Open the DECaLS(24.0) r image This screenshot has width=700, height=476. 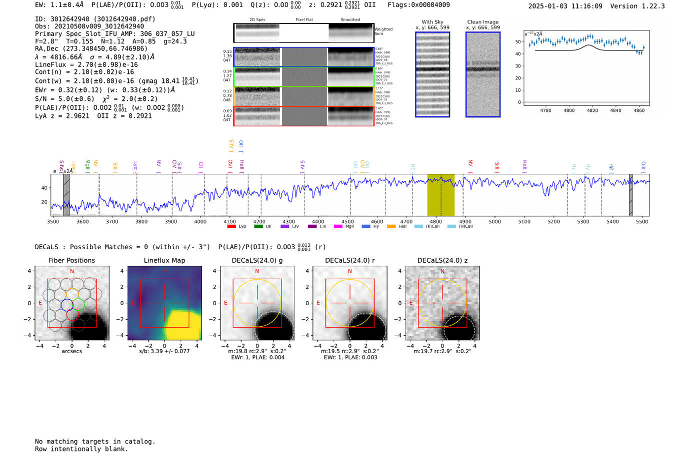click(x=350, y=303)
